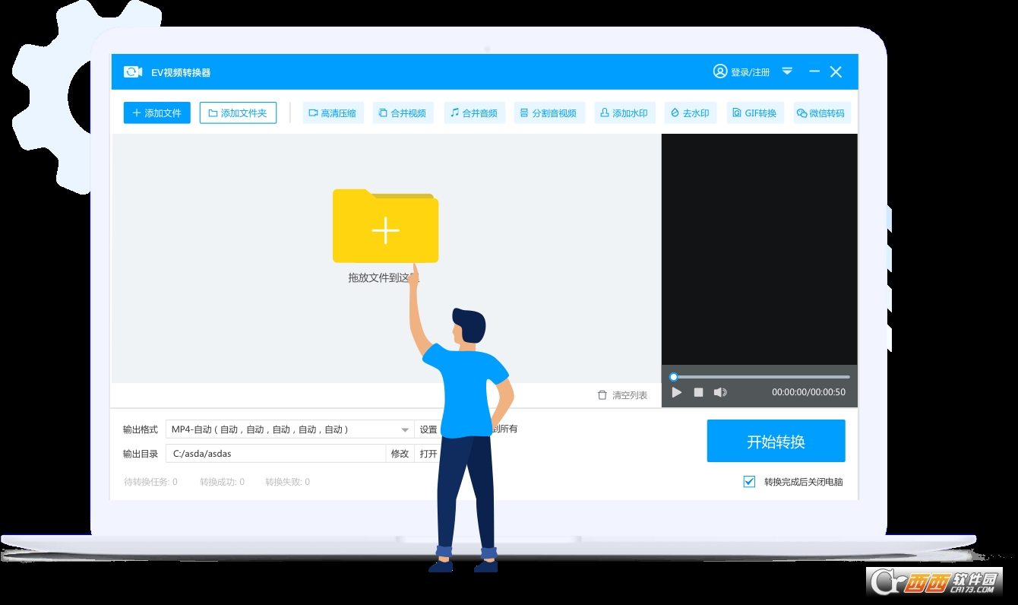Click 清空列表 to clear the list
1018x605 pixels.
click(622, 395)
